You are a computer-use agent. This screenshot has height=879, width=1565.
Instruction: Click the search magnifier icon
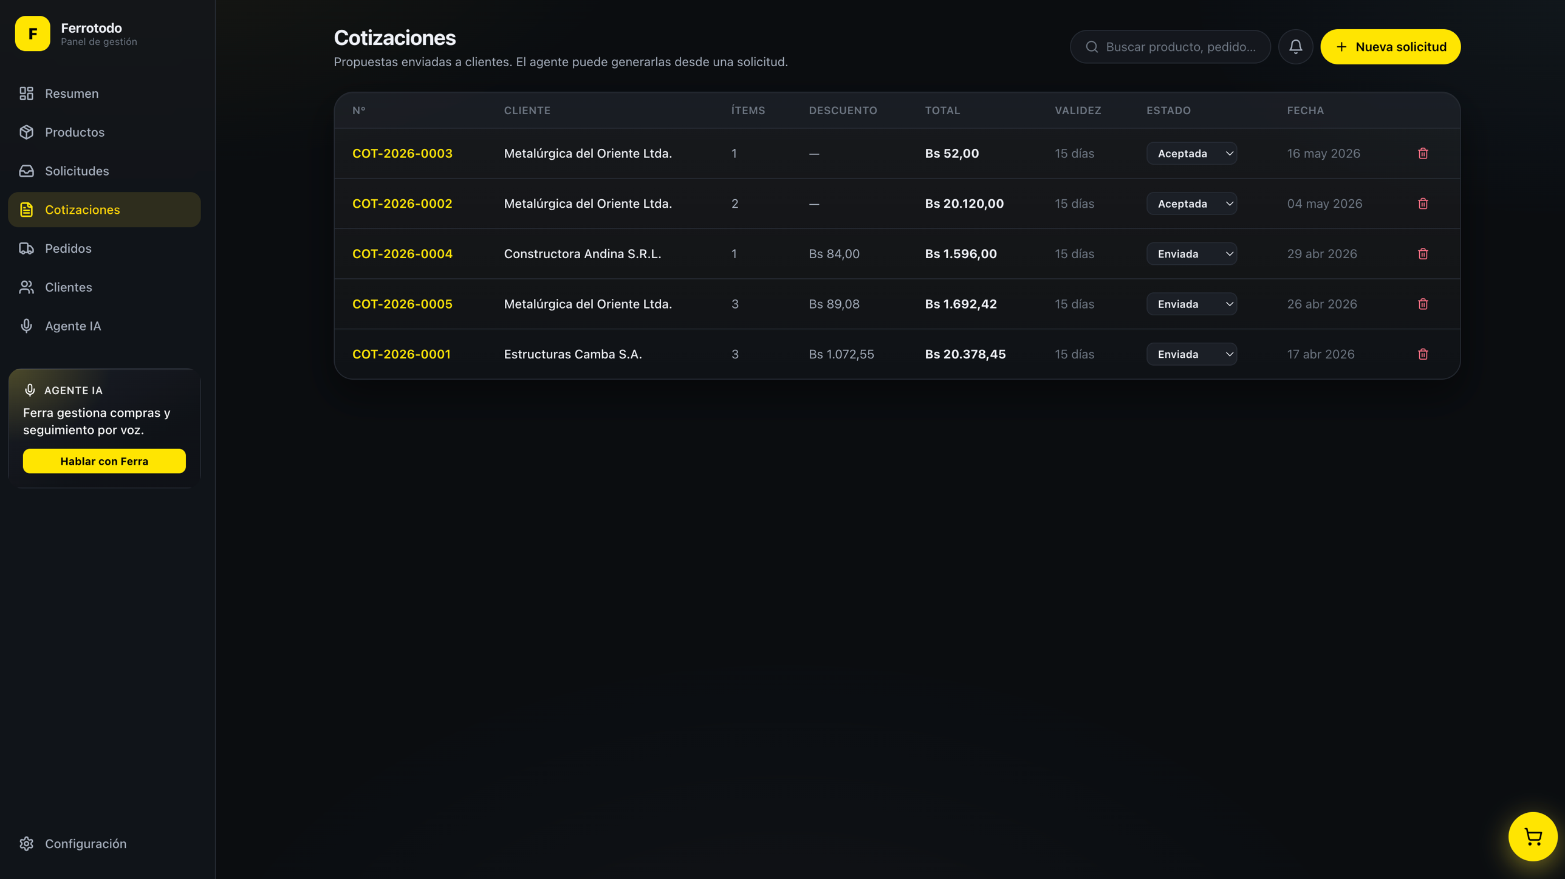pyautogui.click(x=1092, y=47)
